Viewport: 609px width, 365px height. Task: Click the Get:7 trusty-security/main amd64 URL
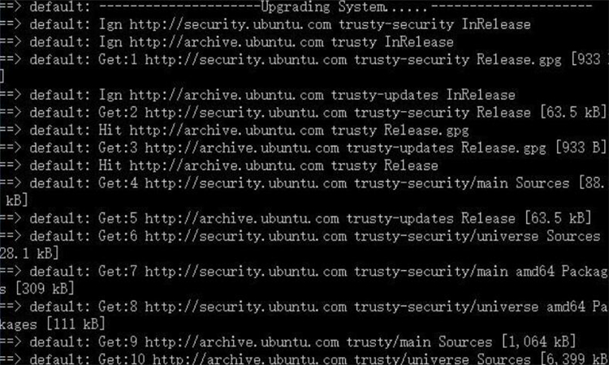pos(245,272)
